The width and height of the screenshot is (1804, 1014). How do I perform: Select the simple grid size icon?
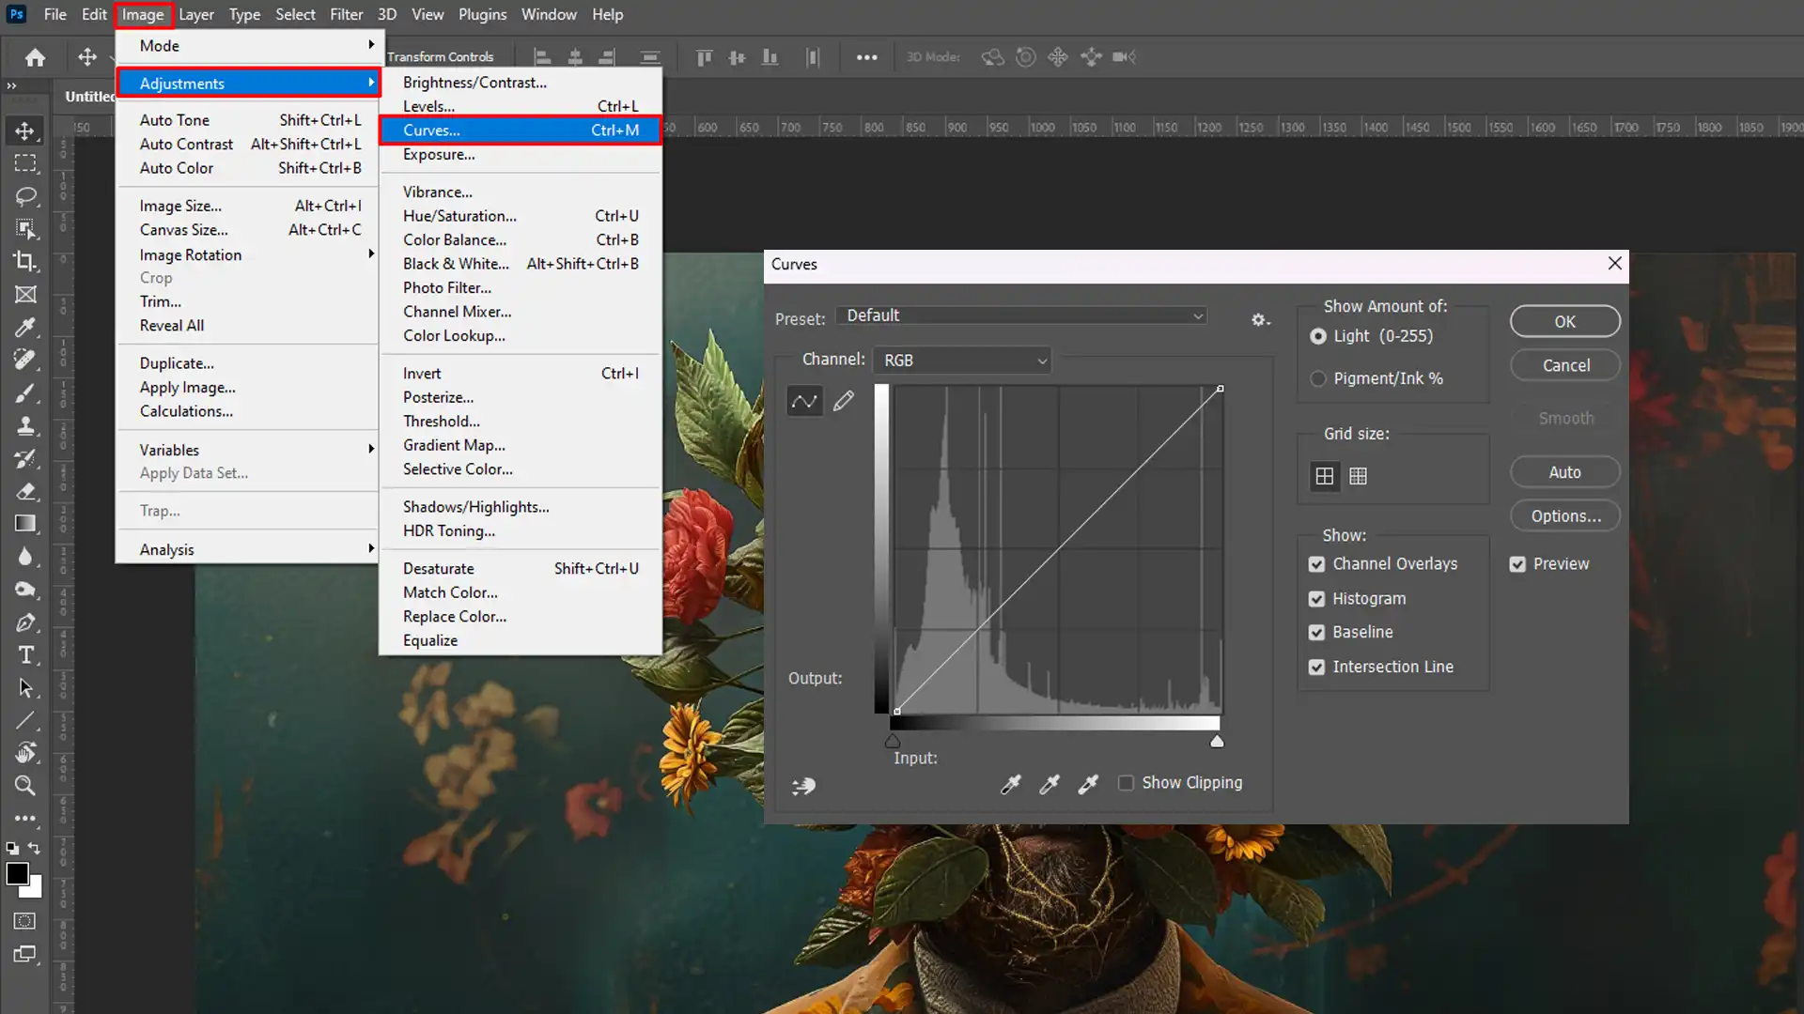coord(1324,476)
